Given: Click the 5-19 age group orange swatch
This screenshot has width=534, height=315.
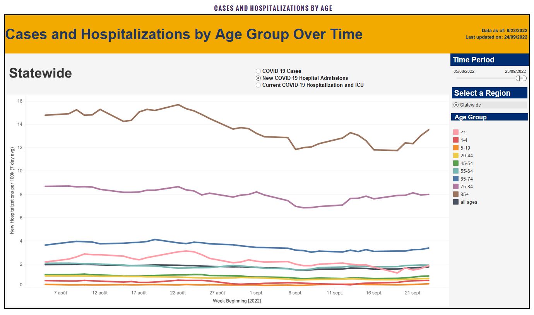Looking at the screenshot, I should pyautogui.click(x=456, y=148).
